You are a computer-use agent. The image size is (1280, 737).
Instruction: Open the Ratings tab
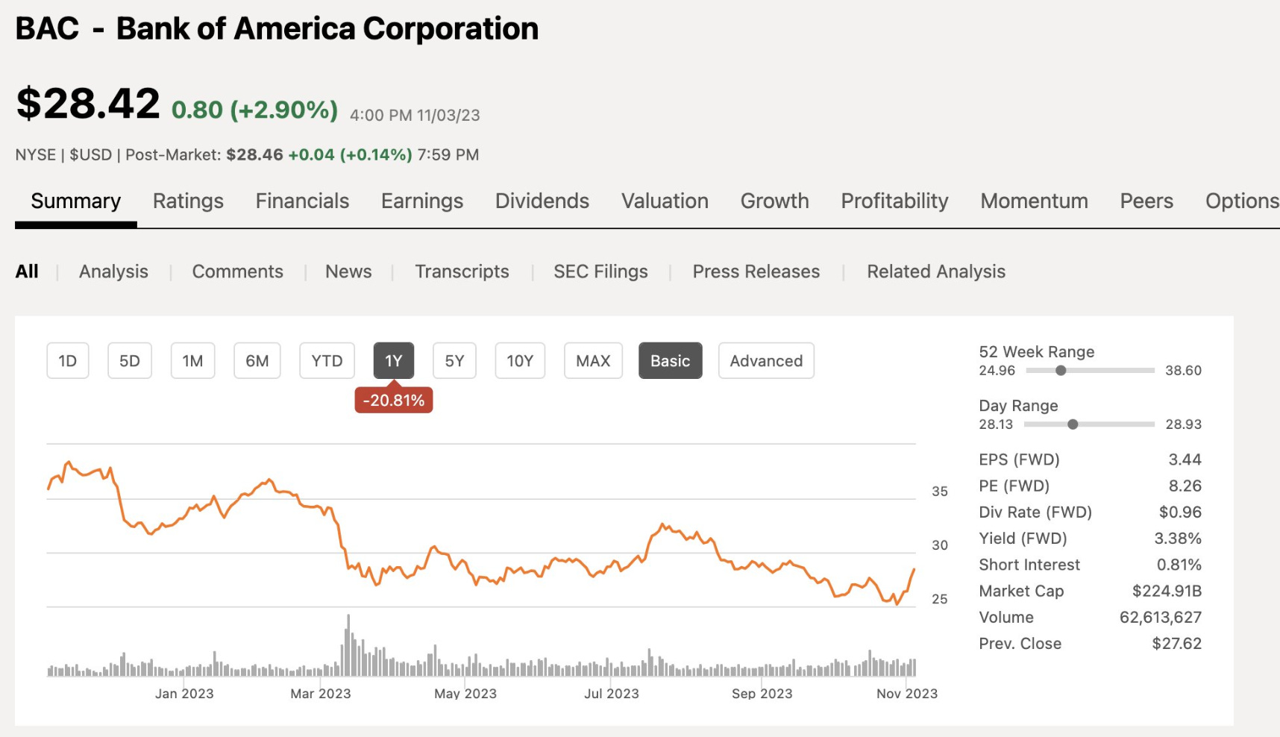[x=188, y=201]
